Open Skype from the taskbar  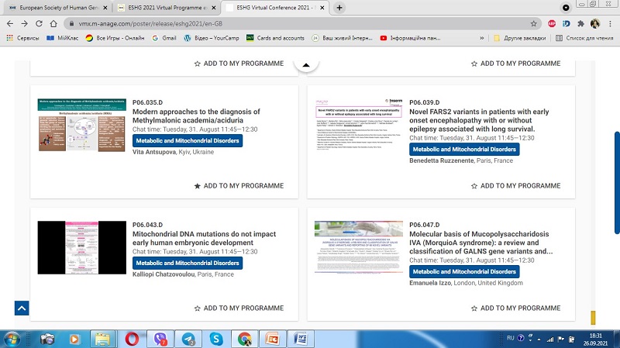[216, 339]
